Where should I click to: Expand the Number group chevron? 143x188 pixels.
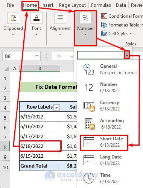click(85, 34)
